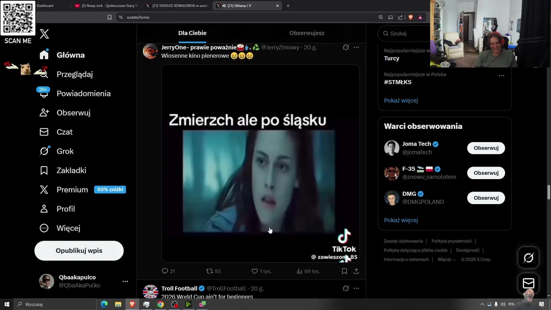The height and width of the screenshot is (310, 551).
Task: Follow DMG @DMGPOLAND account
Action: tap(486, 198)
